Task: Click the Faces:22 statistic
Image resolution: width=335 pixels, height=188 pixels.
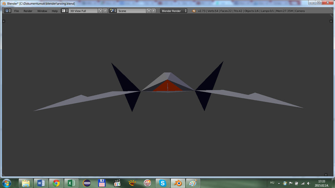Action: coord(226,11)
